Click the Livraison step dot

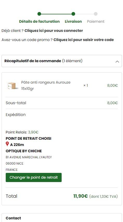point(73,14)
